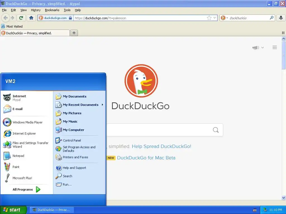Click the DuckDuckGo taskbar button
This screenshot has height=214, width=286.
(52, 210)
